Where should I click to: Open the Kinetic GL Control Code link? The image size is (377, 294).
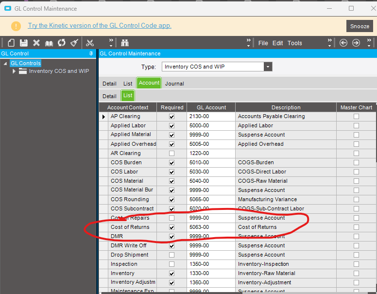[x=100, y=25]
